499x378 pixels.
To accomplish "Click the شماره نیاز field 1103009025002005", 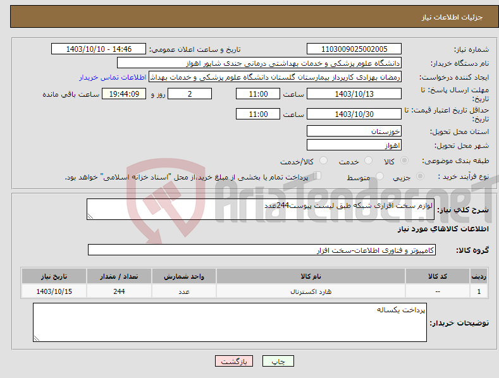I will click(x=354, y=49).
